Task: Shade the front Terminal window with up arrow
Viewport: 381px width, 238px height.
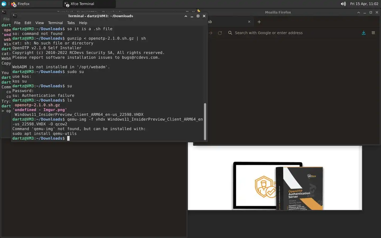Action: pyautogui.click(x=186, y=16)
